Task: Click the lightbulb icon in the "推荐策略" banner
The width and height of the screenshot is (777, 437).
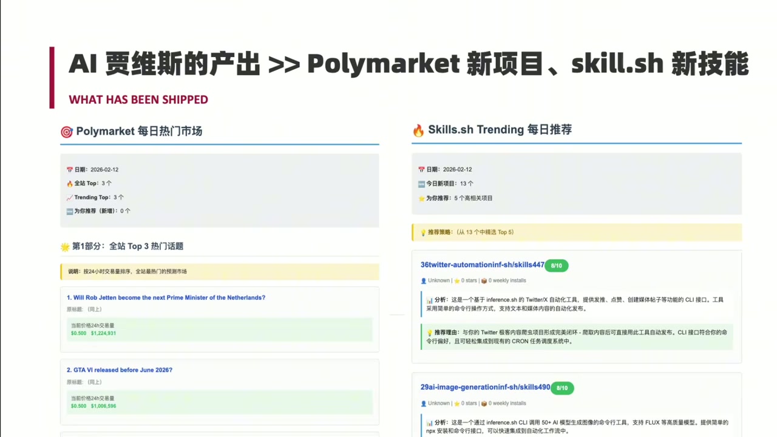Action: tap(423, 232)
